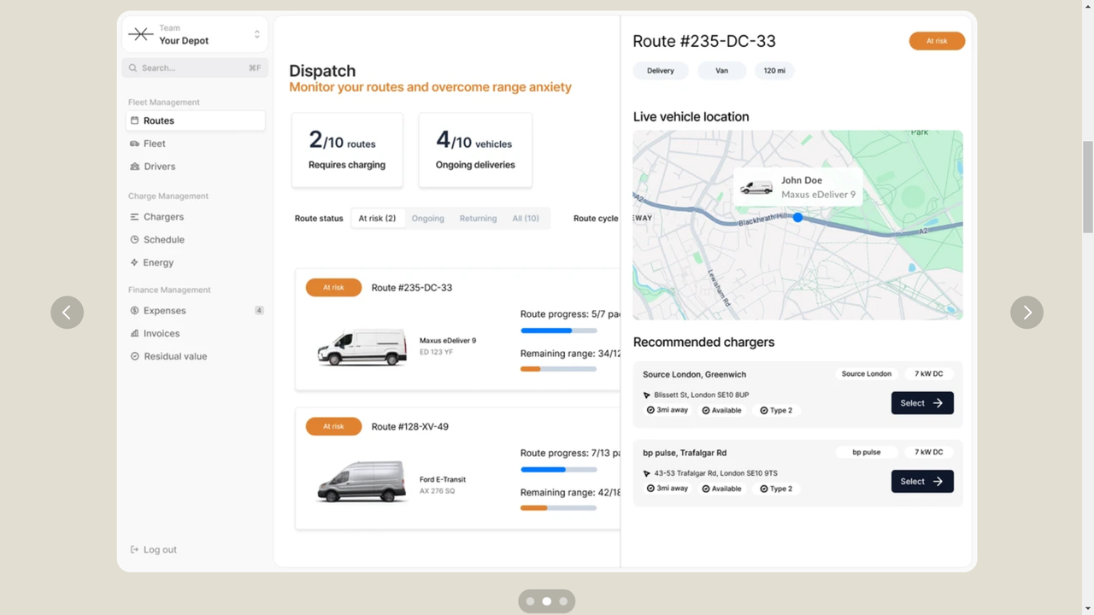Click the Route #235-DC-33 progress bar

coord(559,331)
